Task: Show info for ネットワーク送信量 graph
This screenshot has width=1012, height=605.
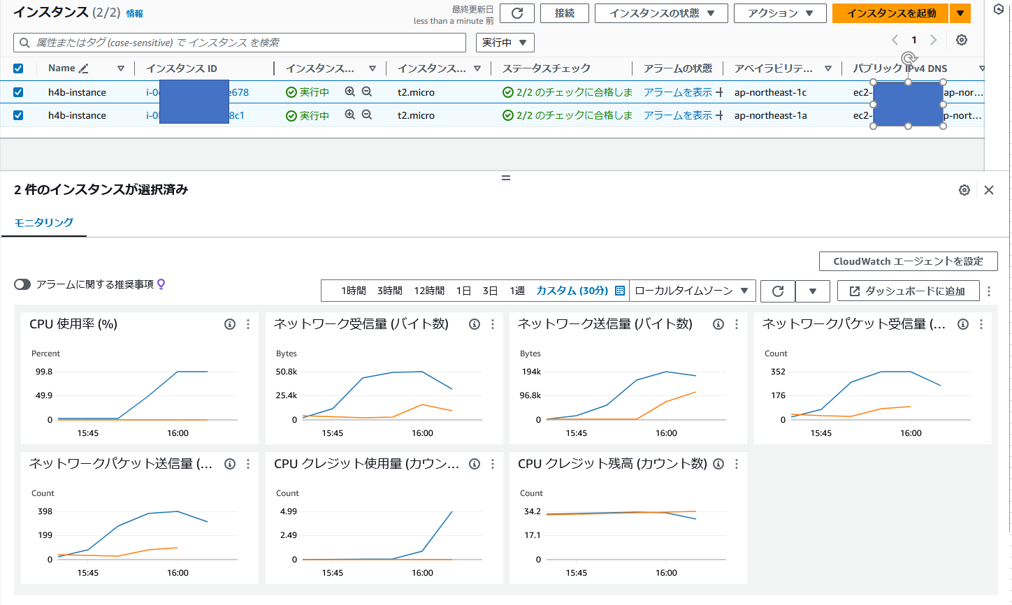Action: (718, 324)
